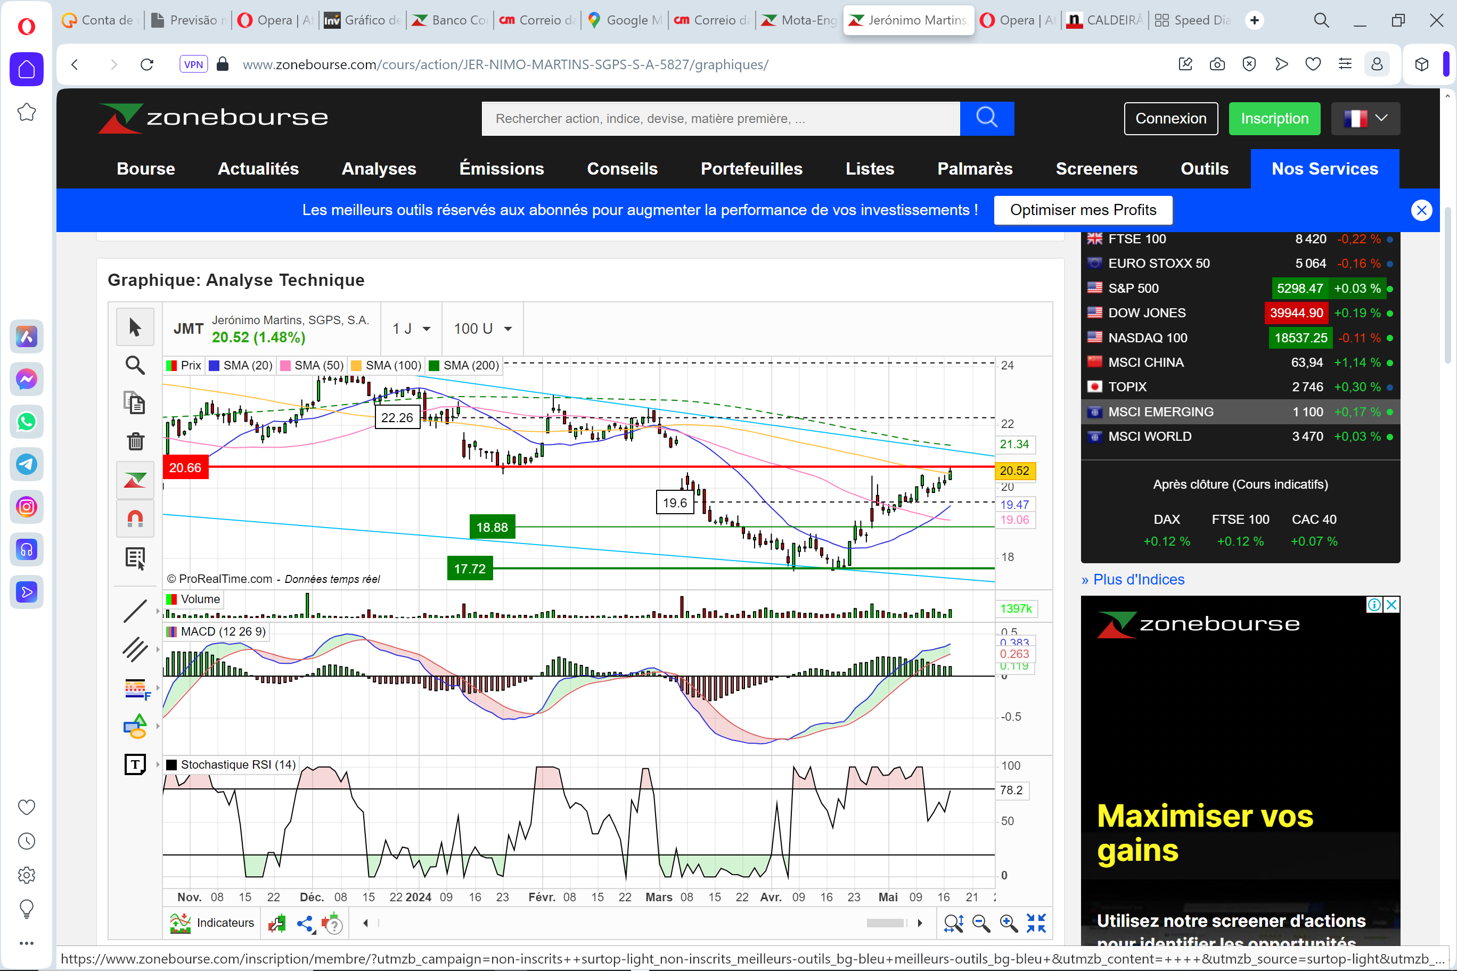Switch to the Mota-Eng browser tab

799,20
